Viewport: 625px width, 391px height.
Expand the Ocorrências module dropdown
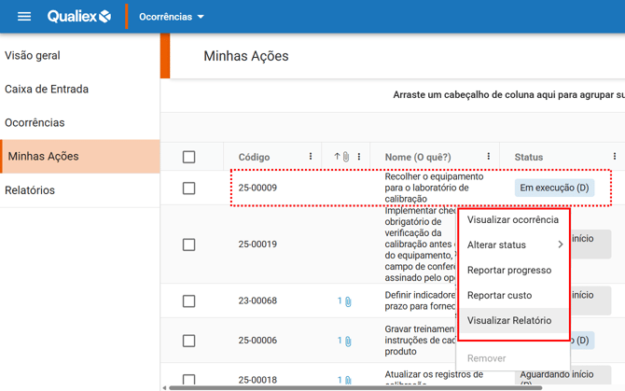click(172, 17)
